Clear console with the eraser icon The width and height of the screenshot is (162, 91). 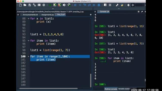(142, 12)
